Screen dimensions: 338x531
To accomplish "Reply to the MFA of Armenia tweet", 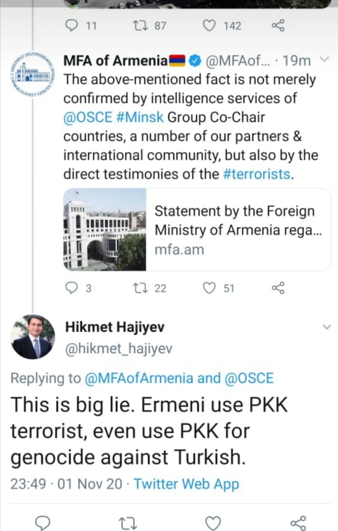I will (71, 288).
